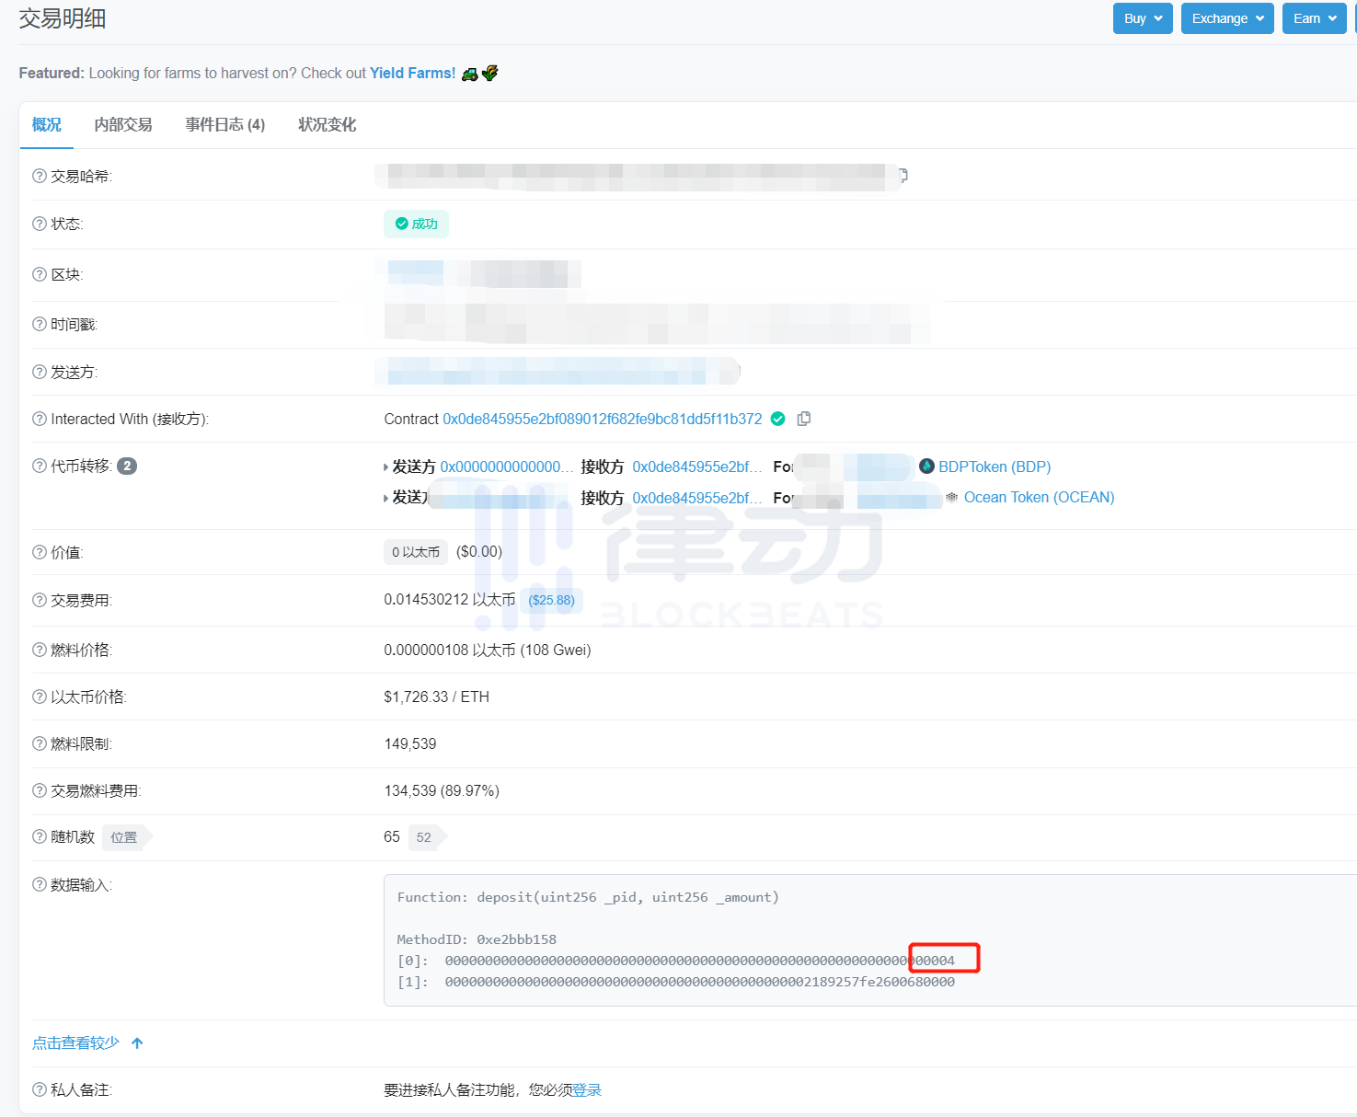Image resolution: width=1357 pixels, height=1117 pixels.
Task: Click help icon beside 数据输入
Action: coord(40,884)
